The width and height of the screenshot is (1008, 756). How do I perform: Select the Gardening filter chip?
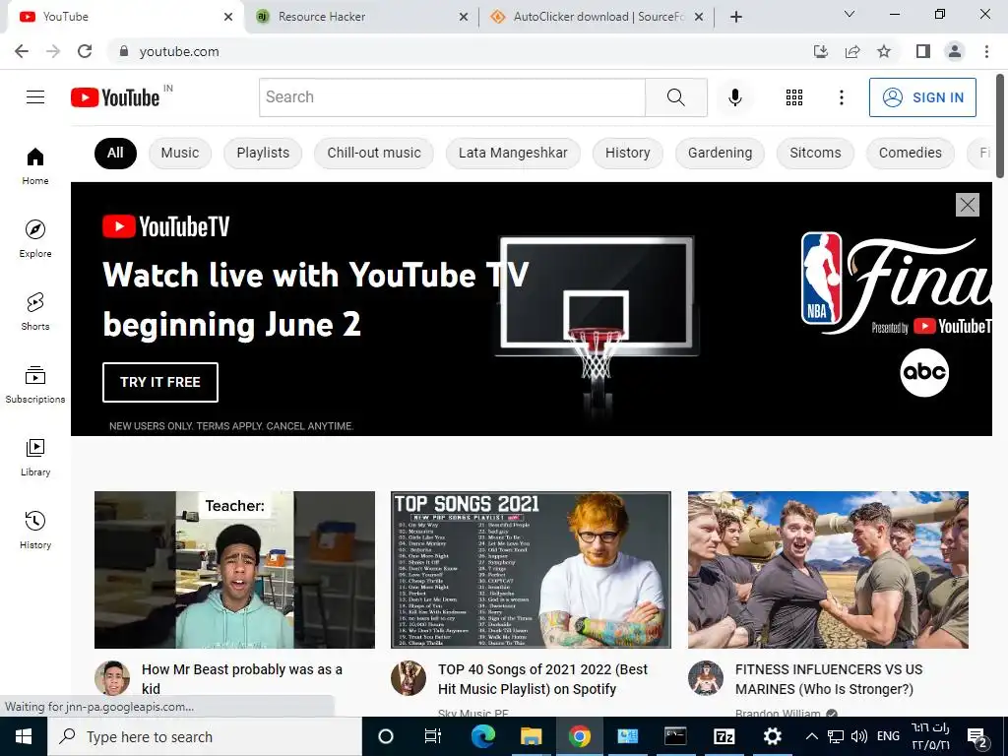click(720, 153)
